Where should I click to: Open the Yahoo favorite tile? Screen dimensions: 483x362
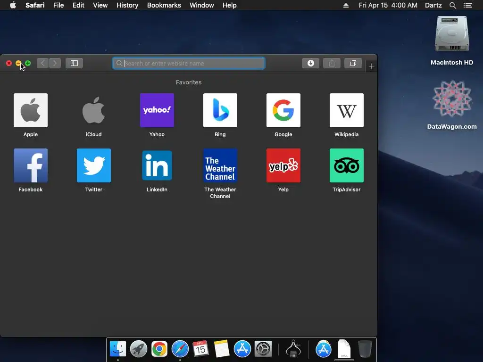click(x=157, y=110)
